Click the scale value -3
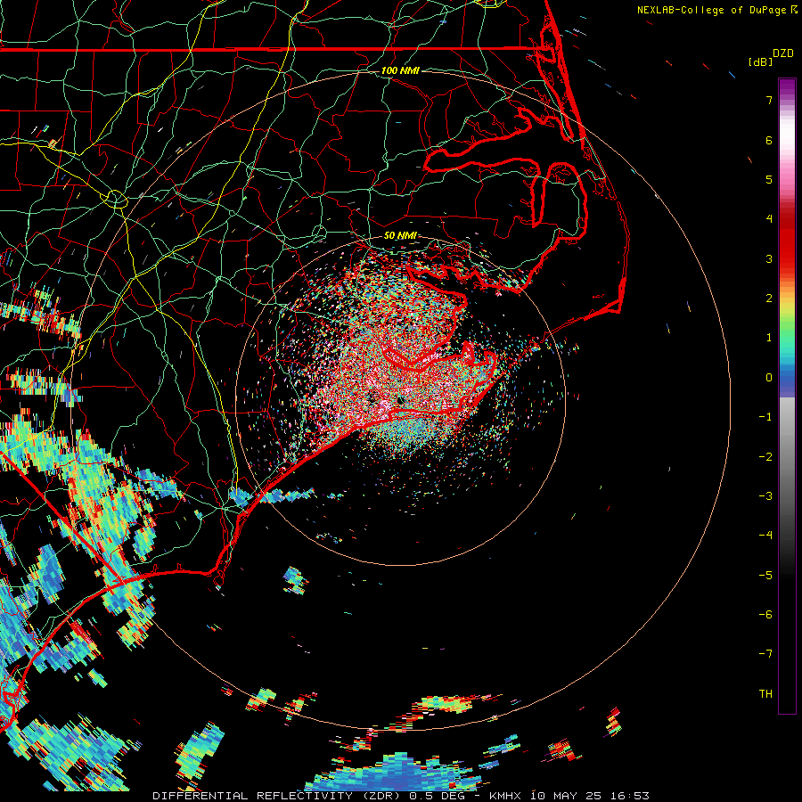Image resolution: width=802 pixels, height=802 pixels. [765, 496]
